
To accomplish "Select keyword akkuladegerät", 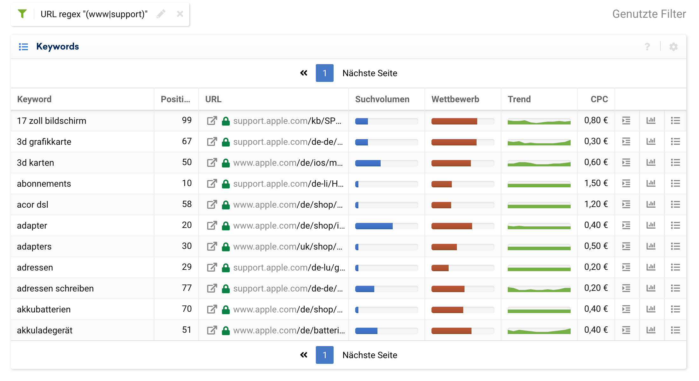I will coord(45,330).
